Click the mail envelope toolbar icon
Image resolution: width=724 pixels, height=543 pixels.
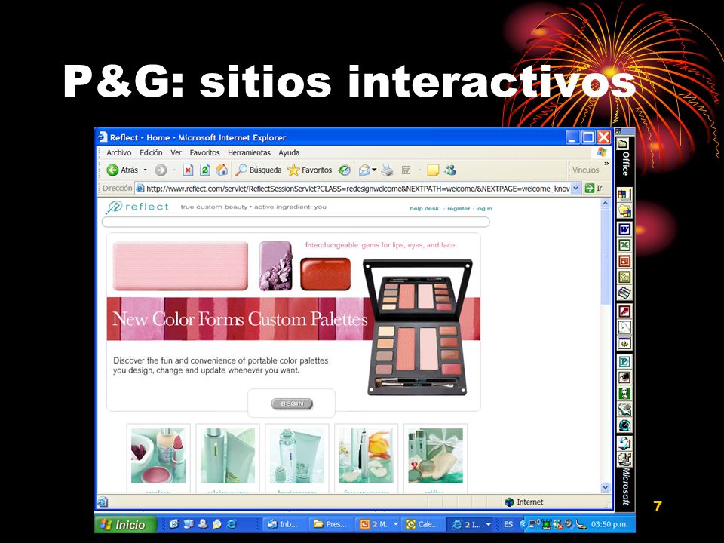[x=364, y=170]
